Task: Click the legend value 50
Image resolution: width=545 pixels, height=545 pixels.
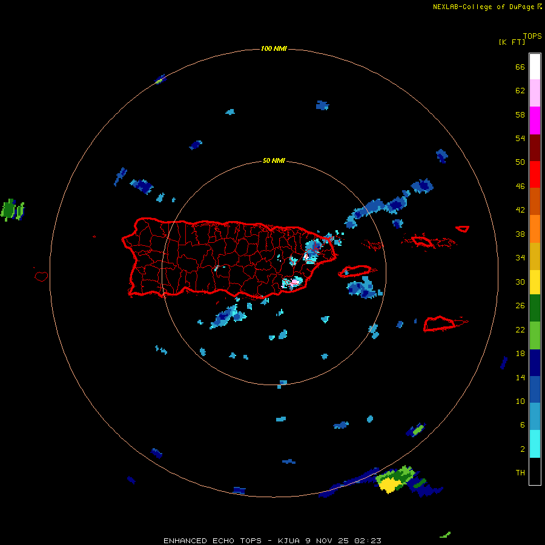Action: click(x=520, y=162)
